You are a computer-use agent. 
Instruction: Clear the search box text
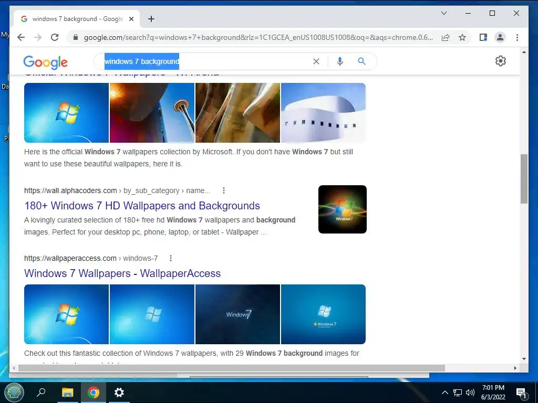pyautogui.click(x=316, y=61)
